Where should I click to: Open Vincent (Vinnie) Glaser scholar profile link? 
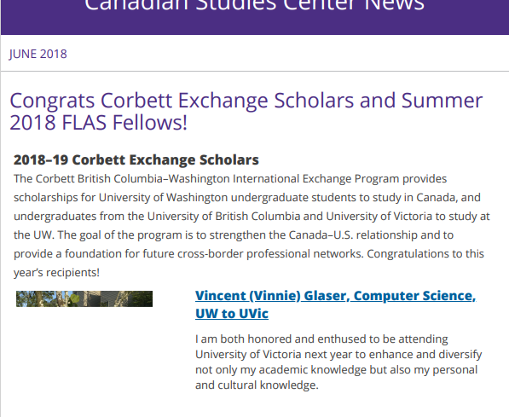coord(335,304)
